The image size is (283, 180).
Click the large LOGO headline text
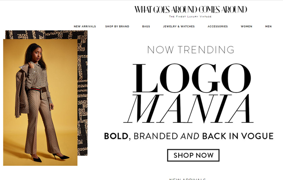click(192, 78)
